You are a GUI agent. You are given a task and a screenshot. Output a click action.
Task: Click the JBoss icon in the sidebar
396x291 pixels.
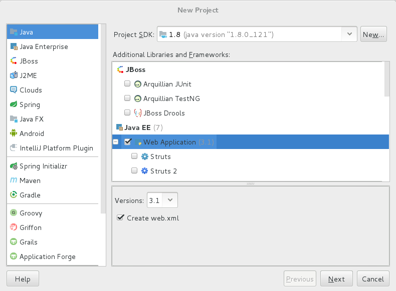(14, 61)
